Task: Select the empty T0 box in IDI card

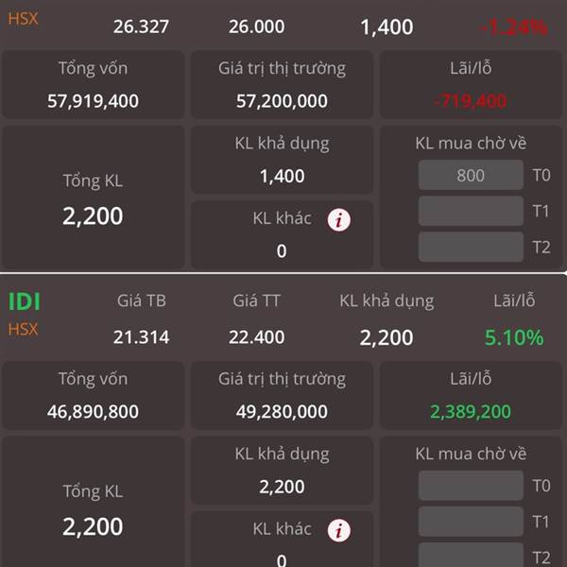Action: (x=471, y=486)
